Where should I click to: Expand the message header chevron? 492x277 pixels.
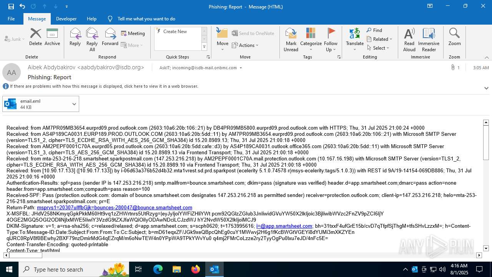486,88
